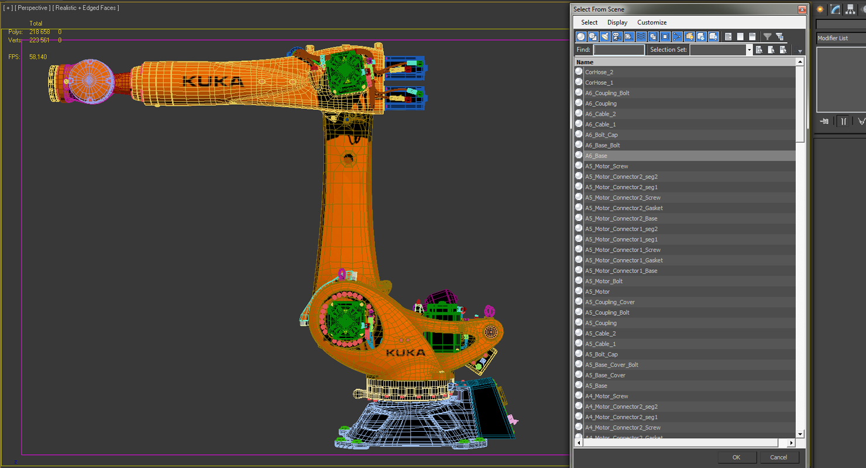The height and width of the screenshot is (468, 866).
Task: Open Customize menu in dialog
Action: [652, 22]
